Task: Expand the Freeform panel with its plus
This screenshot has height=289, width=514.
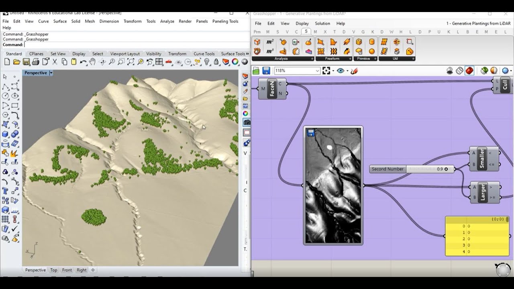Action: [x=350, y=59]
